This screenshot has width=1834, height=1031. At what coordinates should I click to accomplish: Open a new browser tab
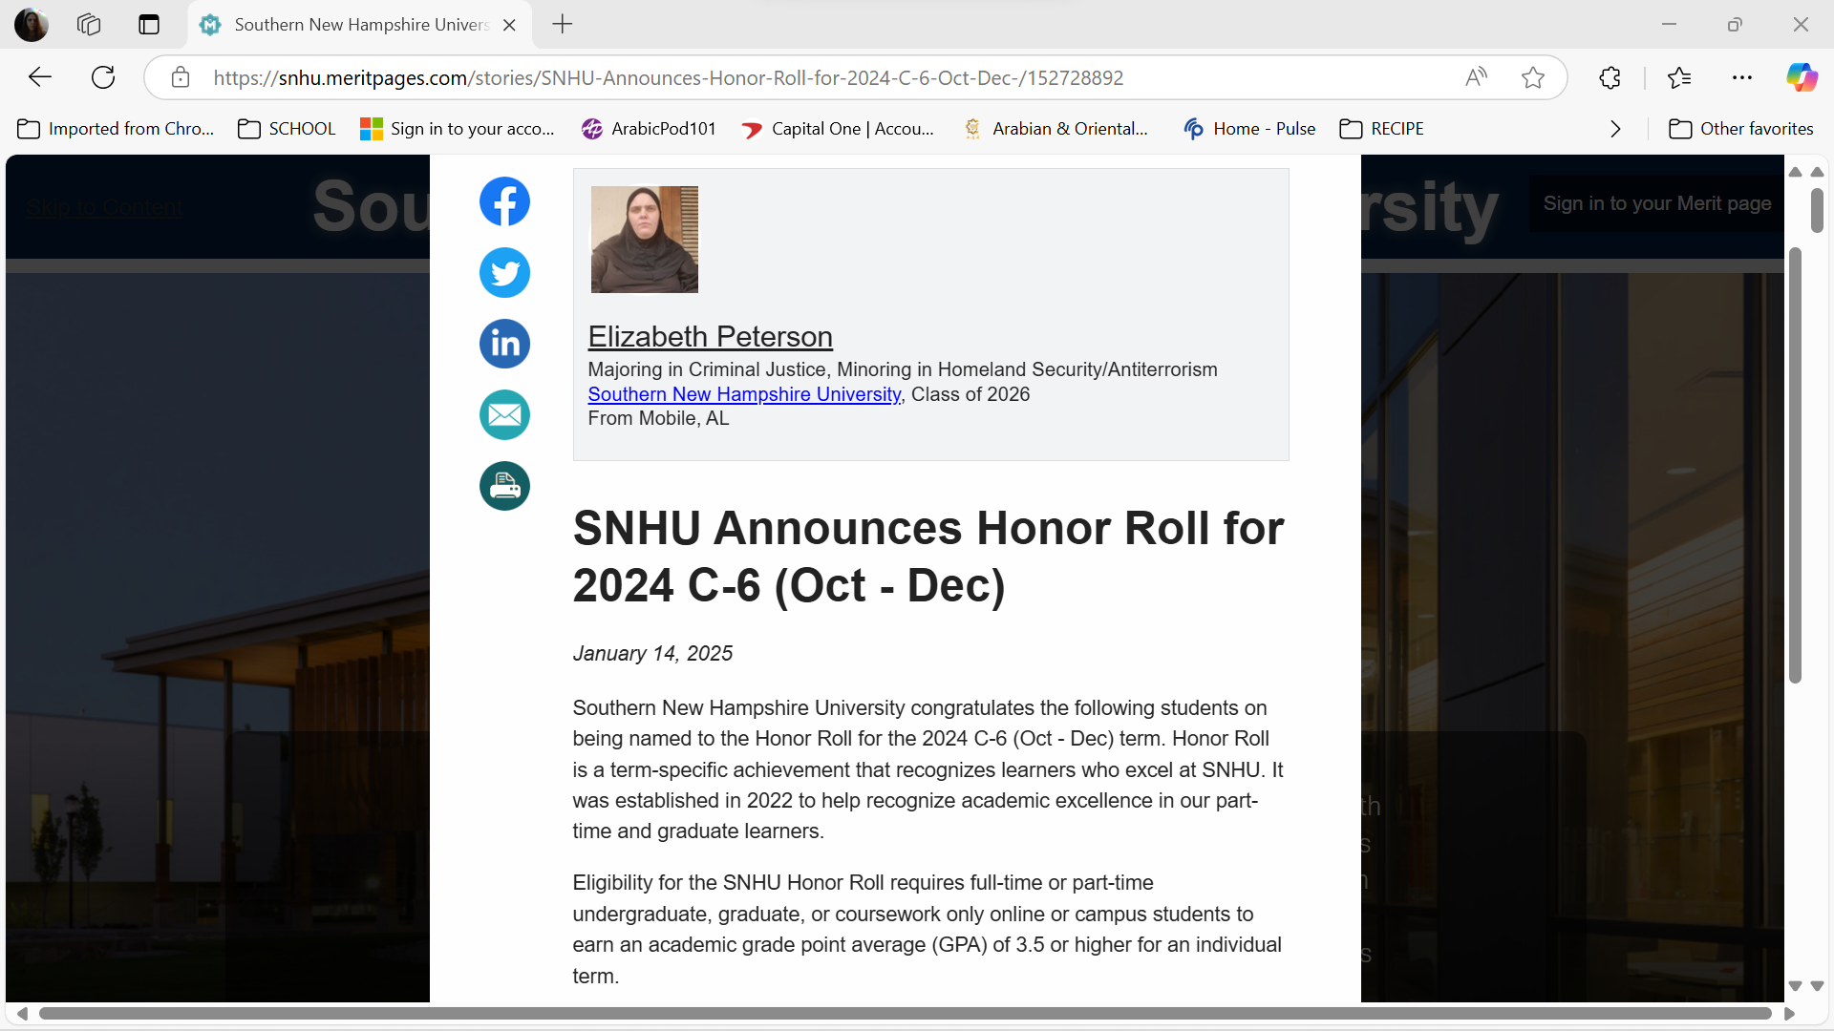click(x=563, y=24)
